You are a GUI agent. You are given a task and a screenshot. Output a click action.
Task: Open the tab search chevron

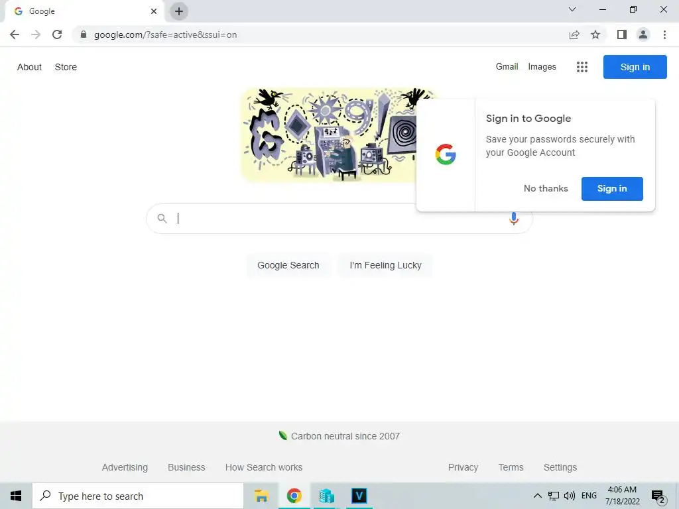[x=572, y=9]
